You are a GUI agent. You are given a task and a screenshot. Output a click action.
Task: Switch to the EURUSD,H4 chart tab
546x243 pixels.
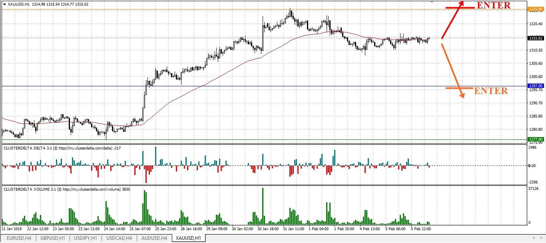tap(19, 238)
